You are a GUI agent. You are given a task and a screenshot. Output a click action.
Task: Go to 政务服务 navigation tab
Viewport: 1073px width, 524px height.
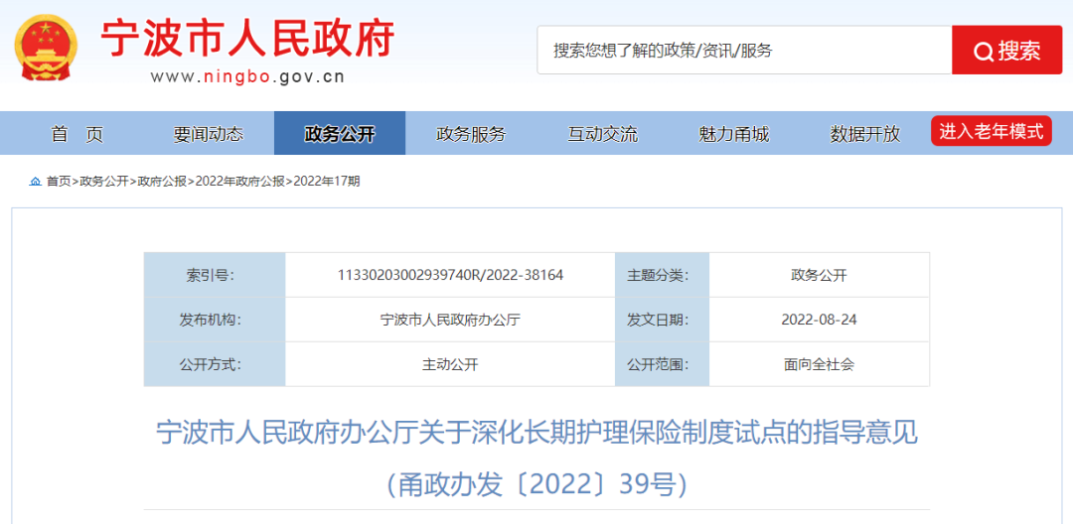(x=471, y=134)
